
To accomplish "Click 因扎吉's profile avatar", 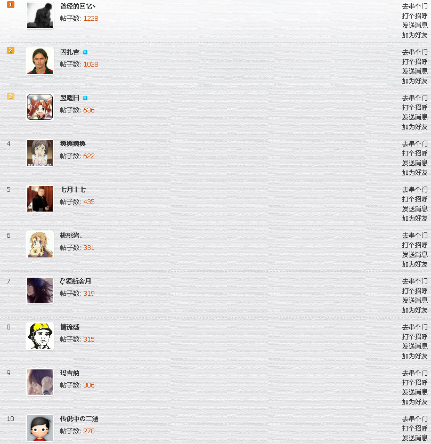I will pyautogui.click(x=40, y=61).
